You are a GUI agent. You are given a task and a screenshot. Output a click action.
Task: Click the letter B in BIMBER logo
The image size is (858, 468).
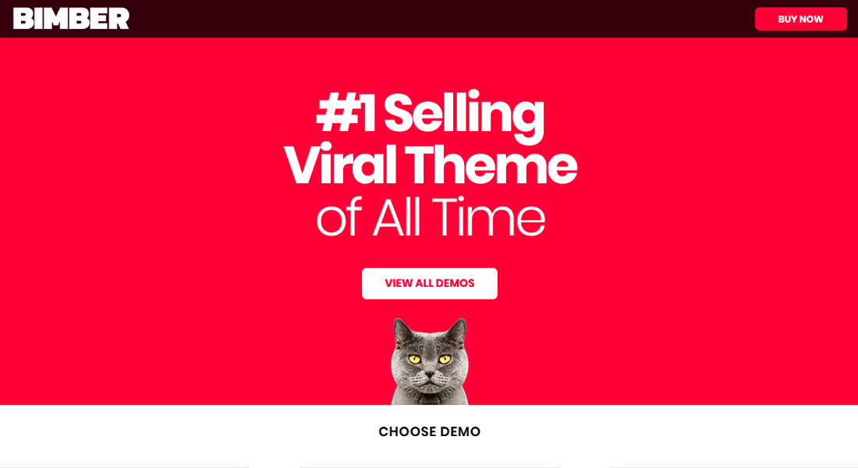pos(23,19)
